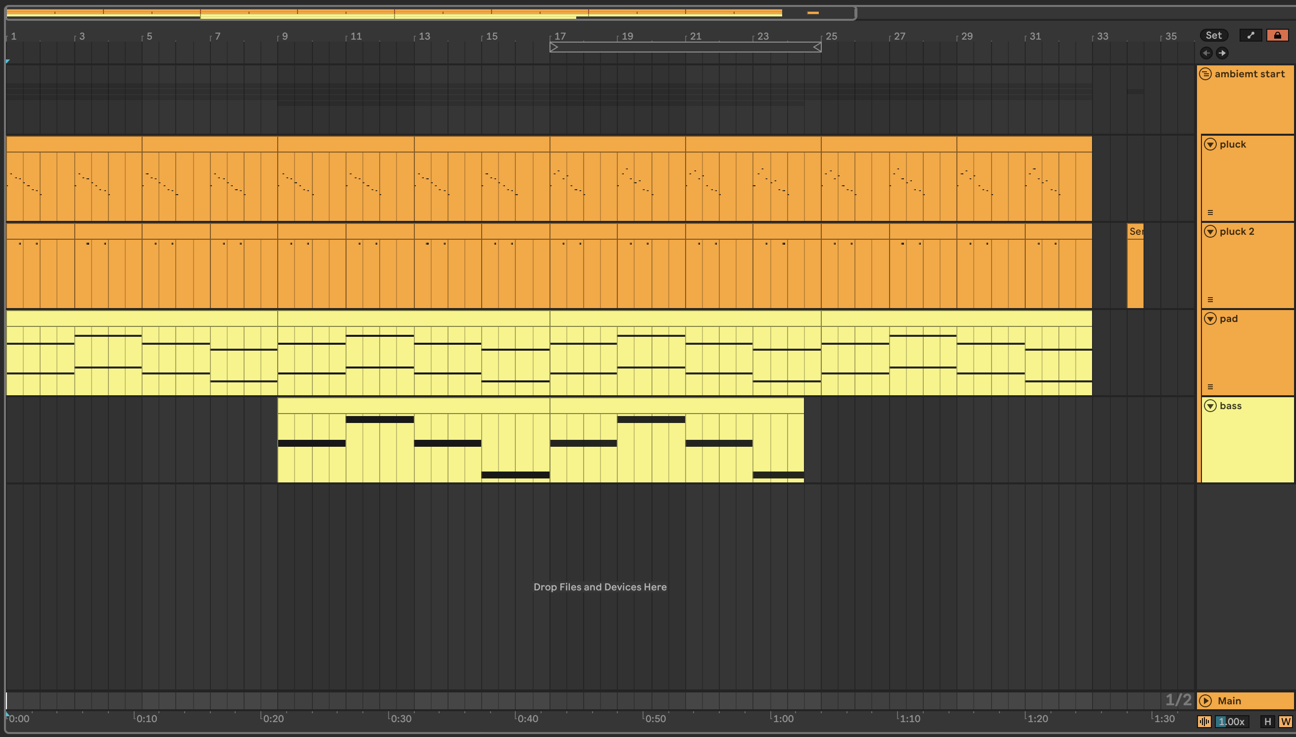The width and height of the screenshot is (1296, 737).
Task: Select the bass track title
Action: (1230, 406)
